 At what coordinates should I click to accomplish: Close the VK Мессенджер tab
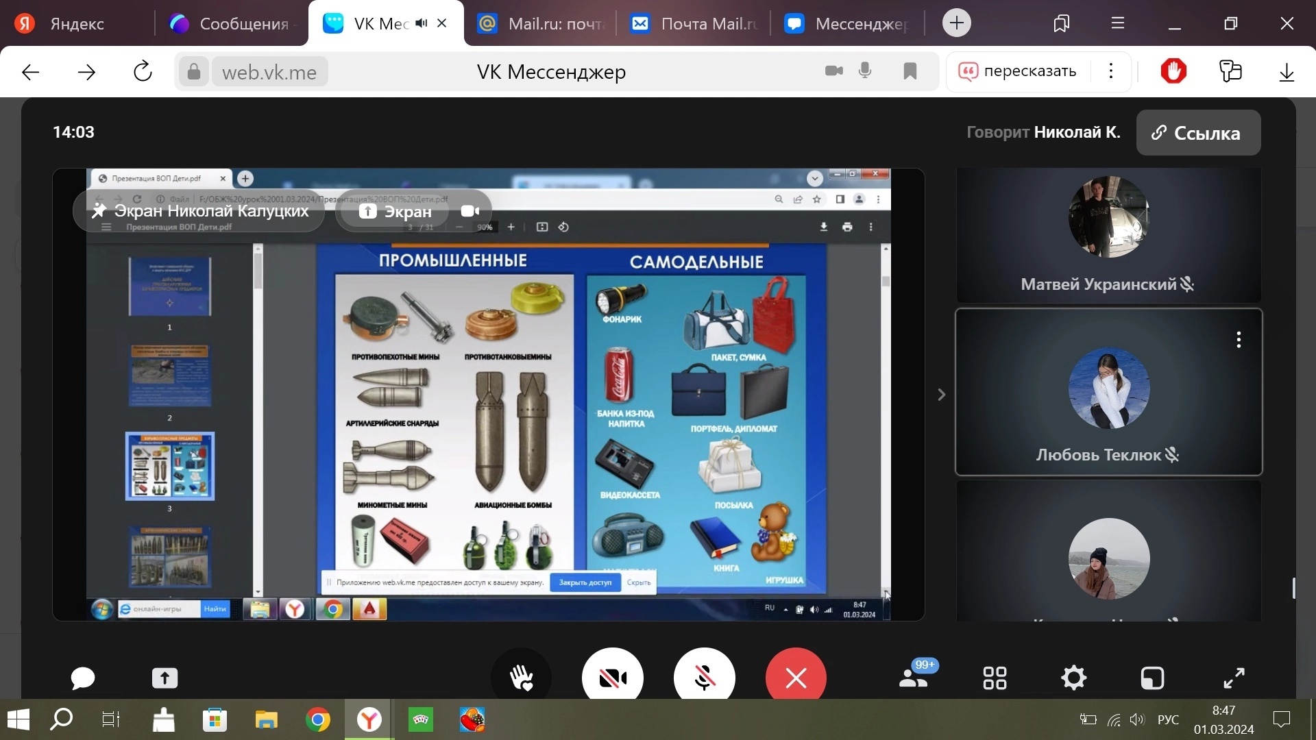442,23
